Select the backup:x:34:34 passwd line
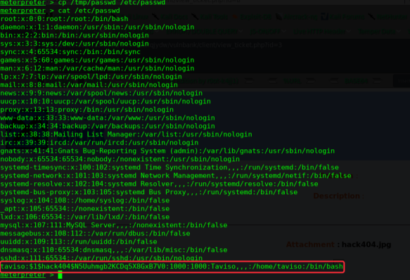410x280 pixels. point(108,126)
